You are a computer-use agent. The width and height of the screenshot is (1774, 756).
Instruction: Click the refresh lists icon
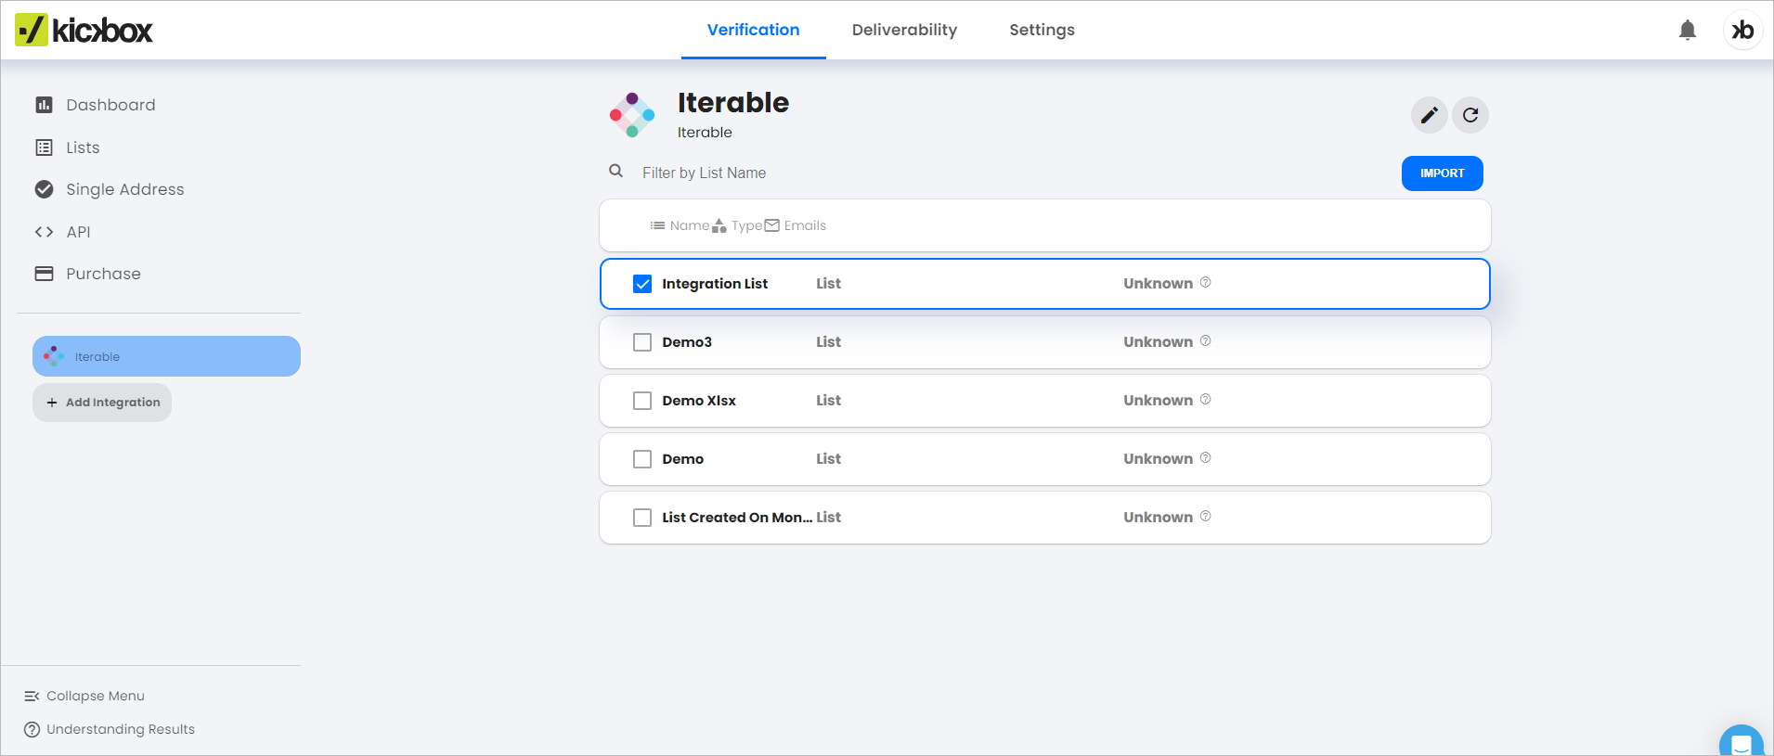pyautogui.click(x=1470, y=115)
